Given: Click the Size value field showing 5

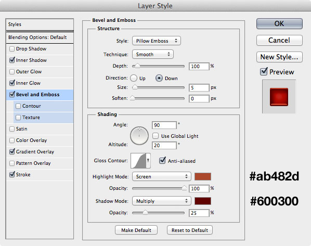Looking at the screenshot, I should [199, 87].
